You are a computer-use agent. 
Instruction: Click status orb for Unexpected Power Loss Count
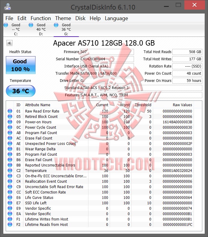[10, 143]
